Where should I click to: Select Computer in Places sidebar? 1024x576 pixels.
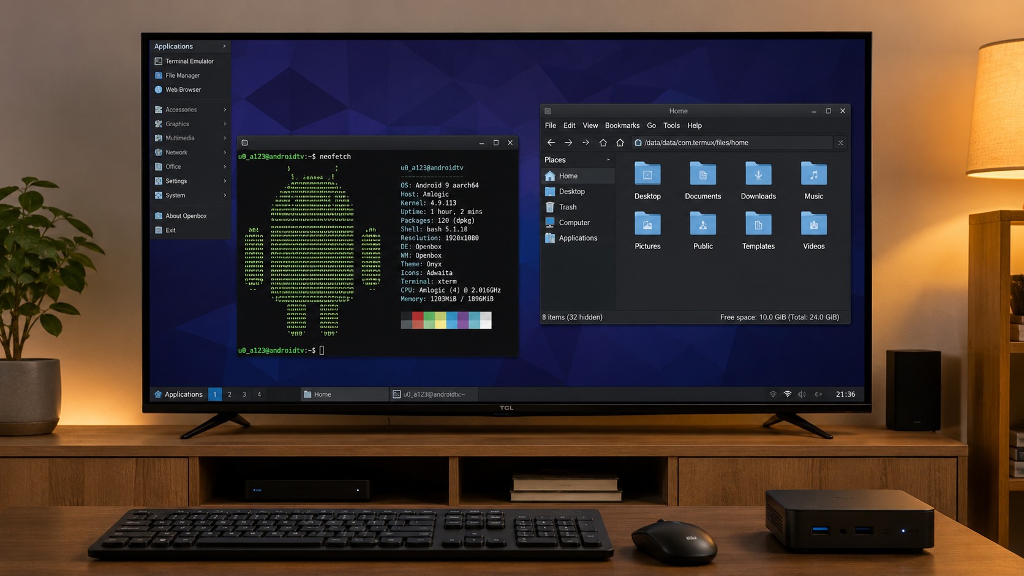click(578, 223)
